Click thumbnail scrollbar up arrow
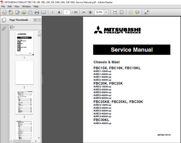Image resolution: width=181 pixels, height=143 pixels. pyautogui.click(x=39, y=32)
